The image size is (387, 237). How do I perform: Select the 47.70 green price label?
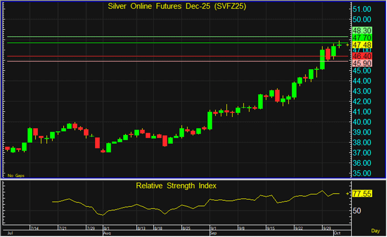(361, 37)
